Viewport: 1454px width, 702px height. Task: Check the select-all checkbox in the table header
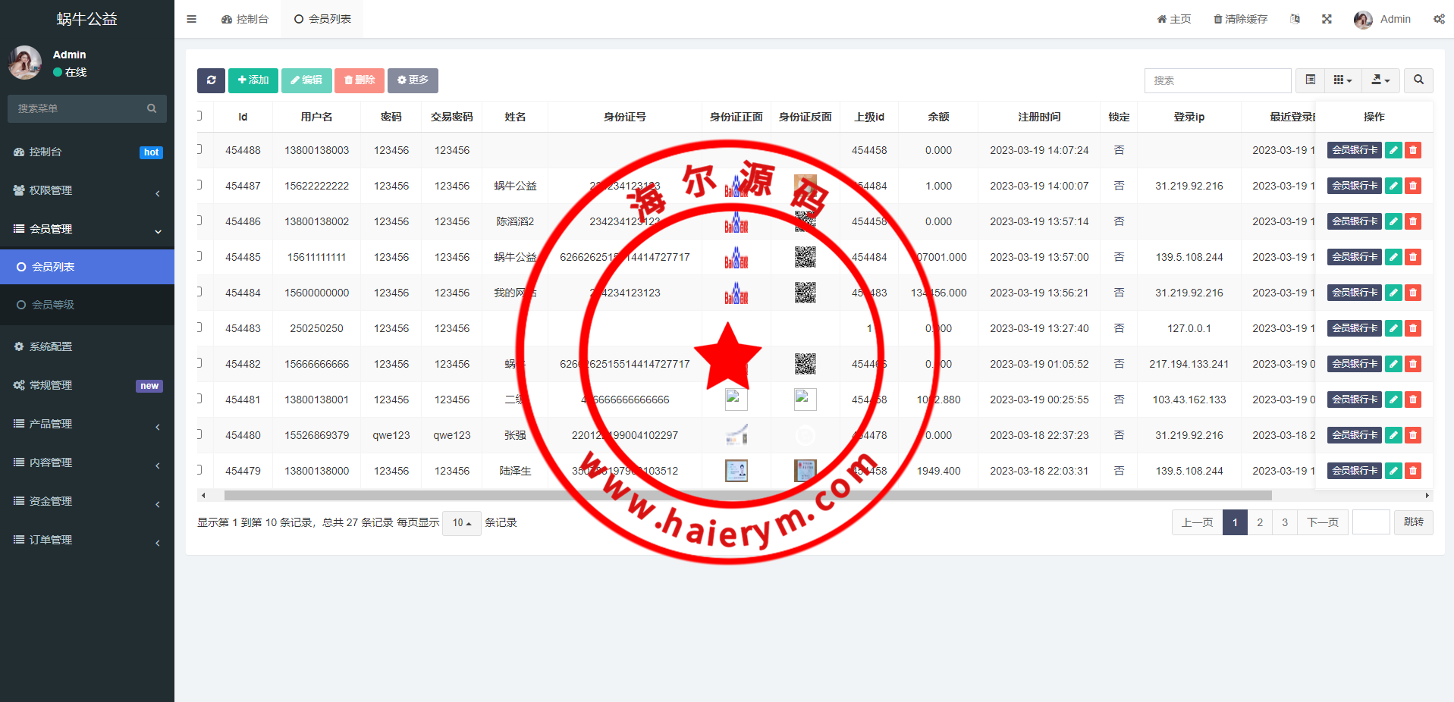click(200, 116)
